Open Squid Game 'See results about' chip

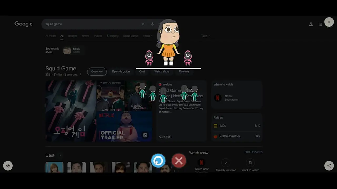74,50
